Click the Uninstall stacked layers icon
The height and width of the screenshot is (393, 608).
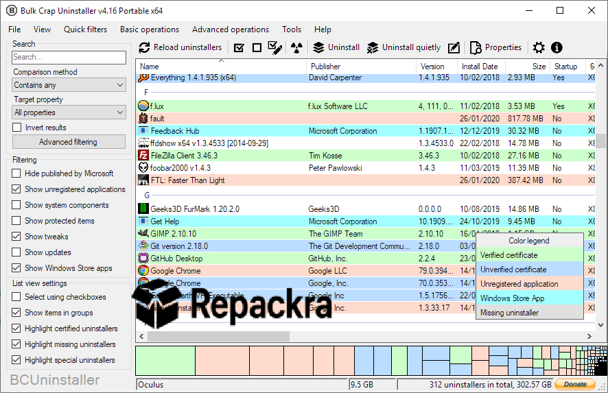point(318,48)
